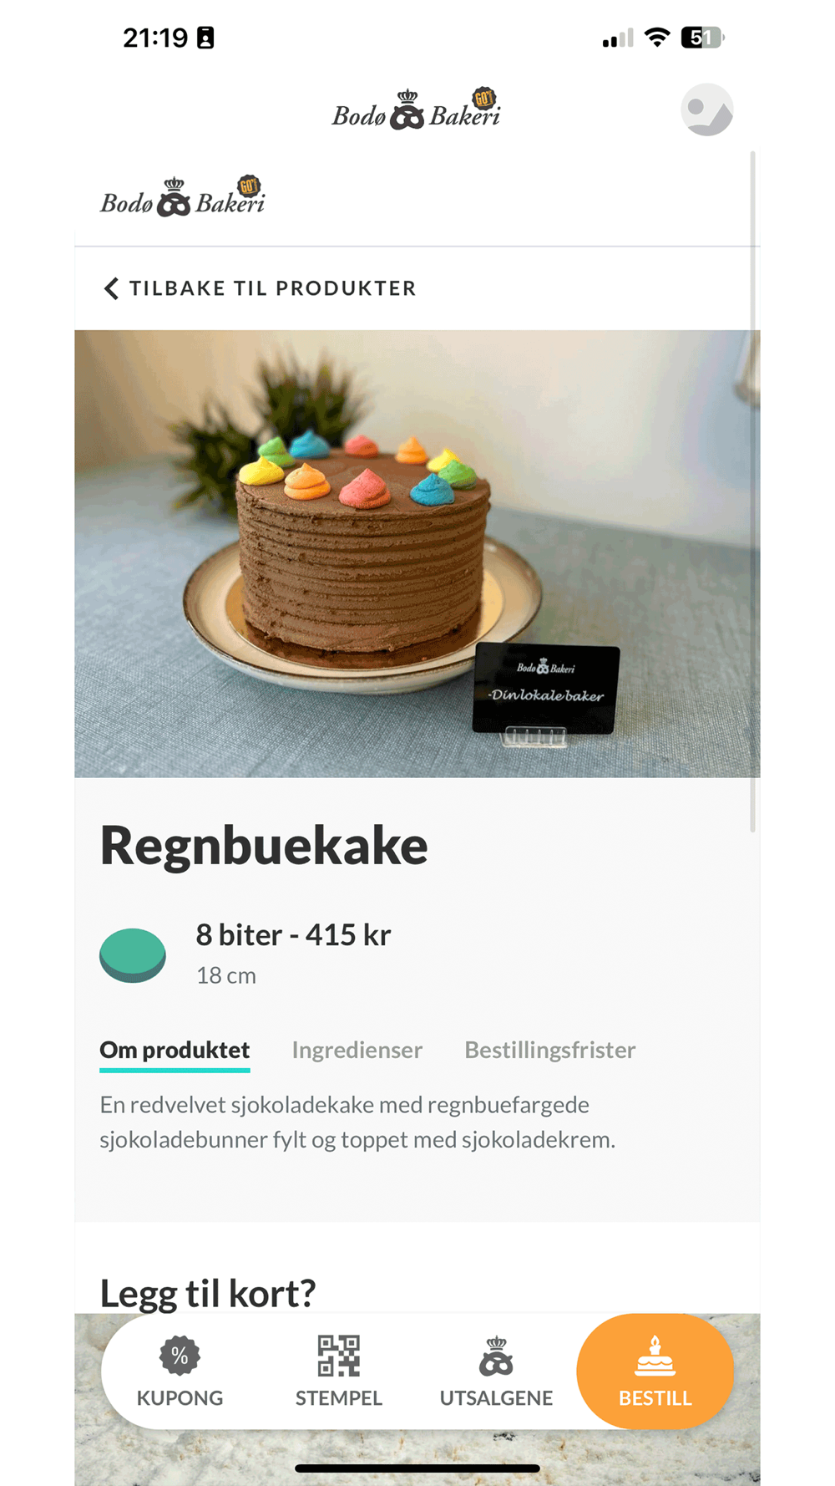Tap the Regnbuekake product title
This screenshot has height=1486, width=835.
[x=264, y=846]
